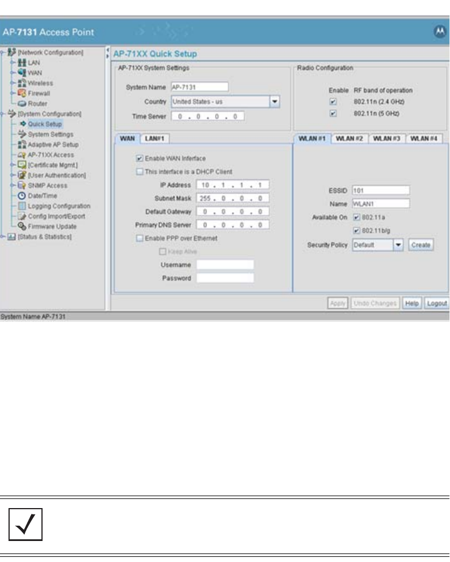Toggle the 802.11b/g availability checkbox
450x562 pixels.
pos(357,230)
